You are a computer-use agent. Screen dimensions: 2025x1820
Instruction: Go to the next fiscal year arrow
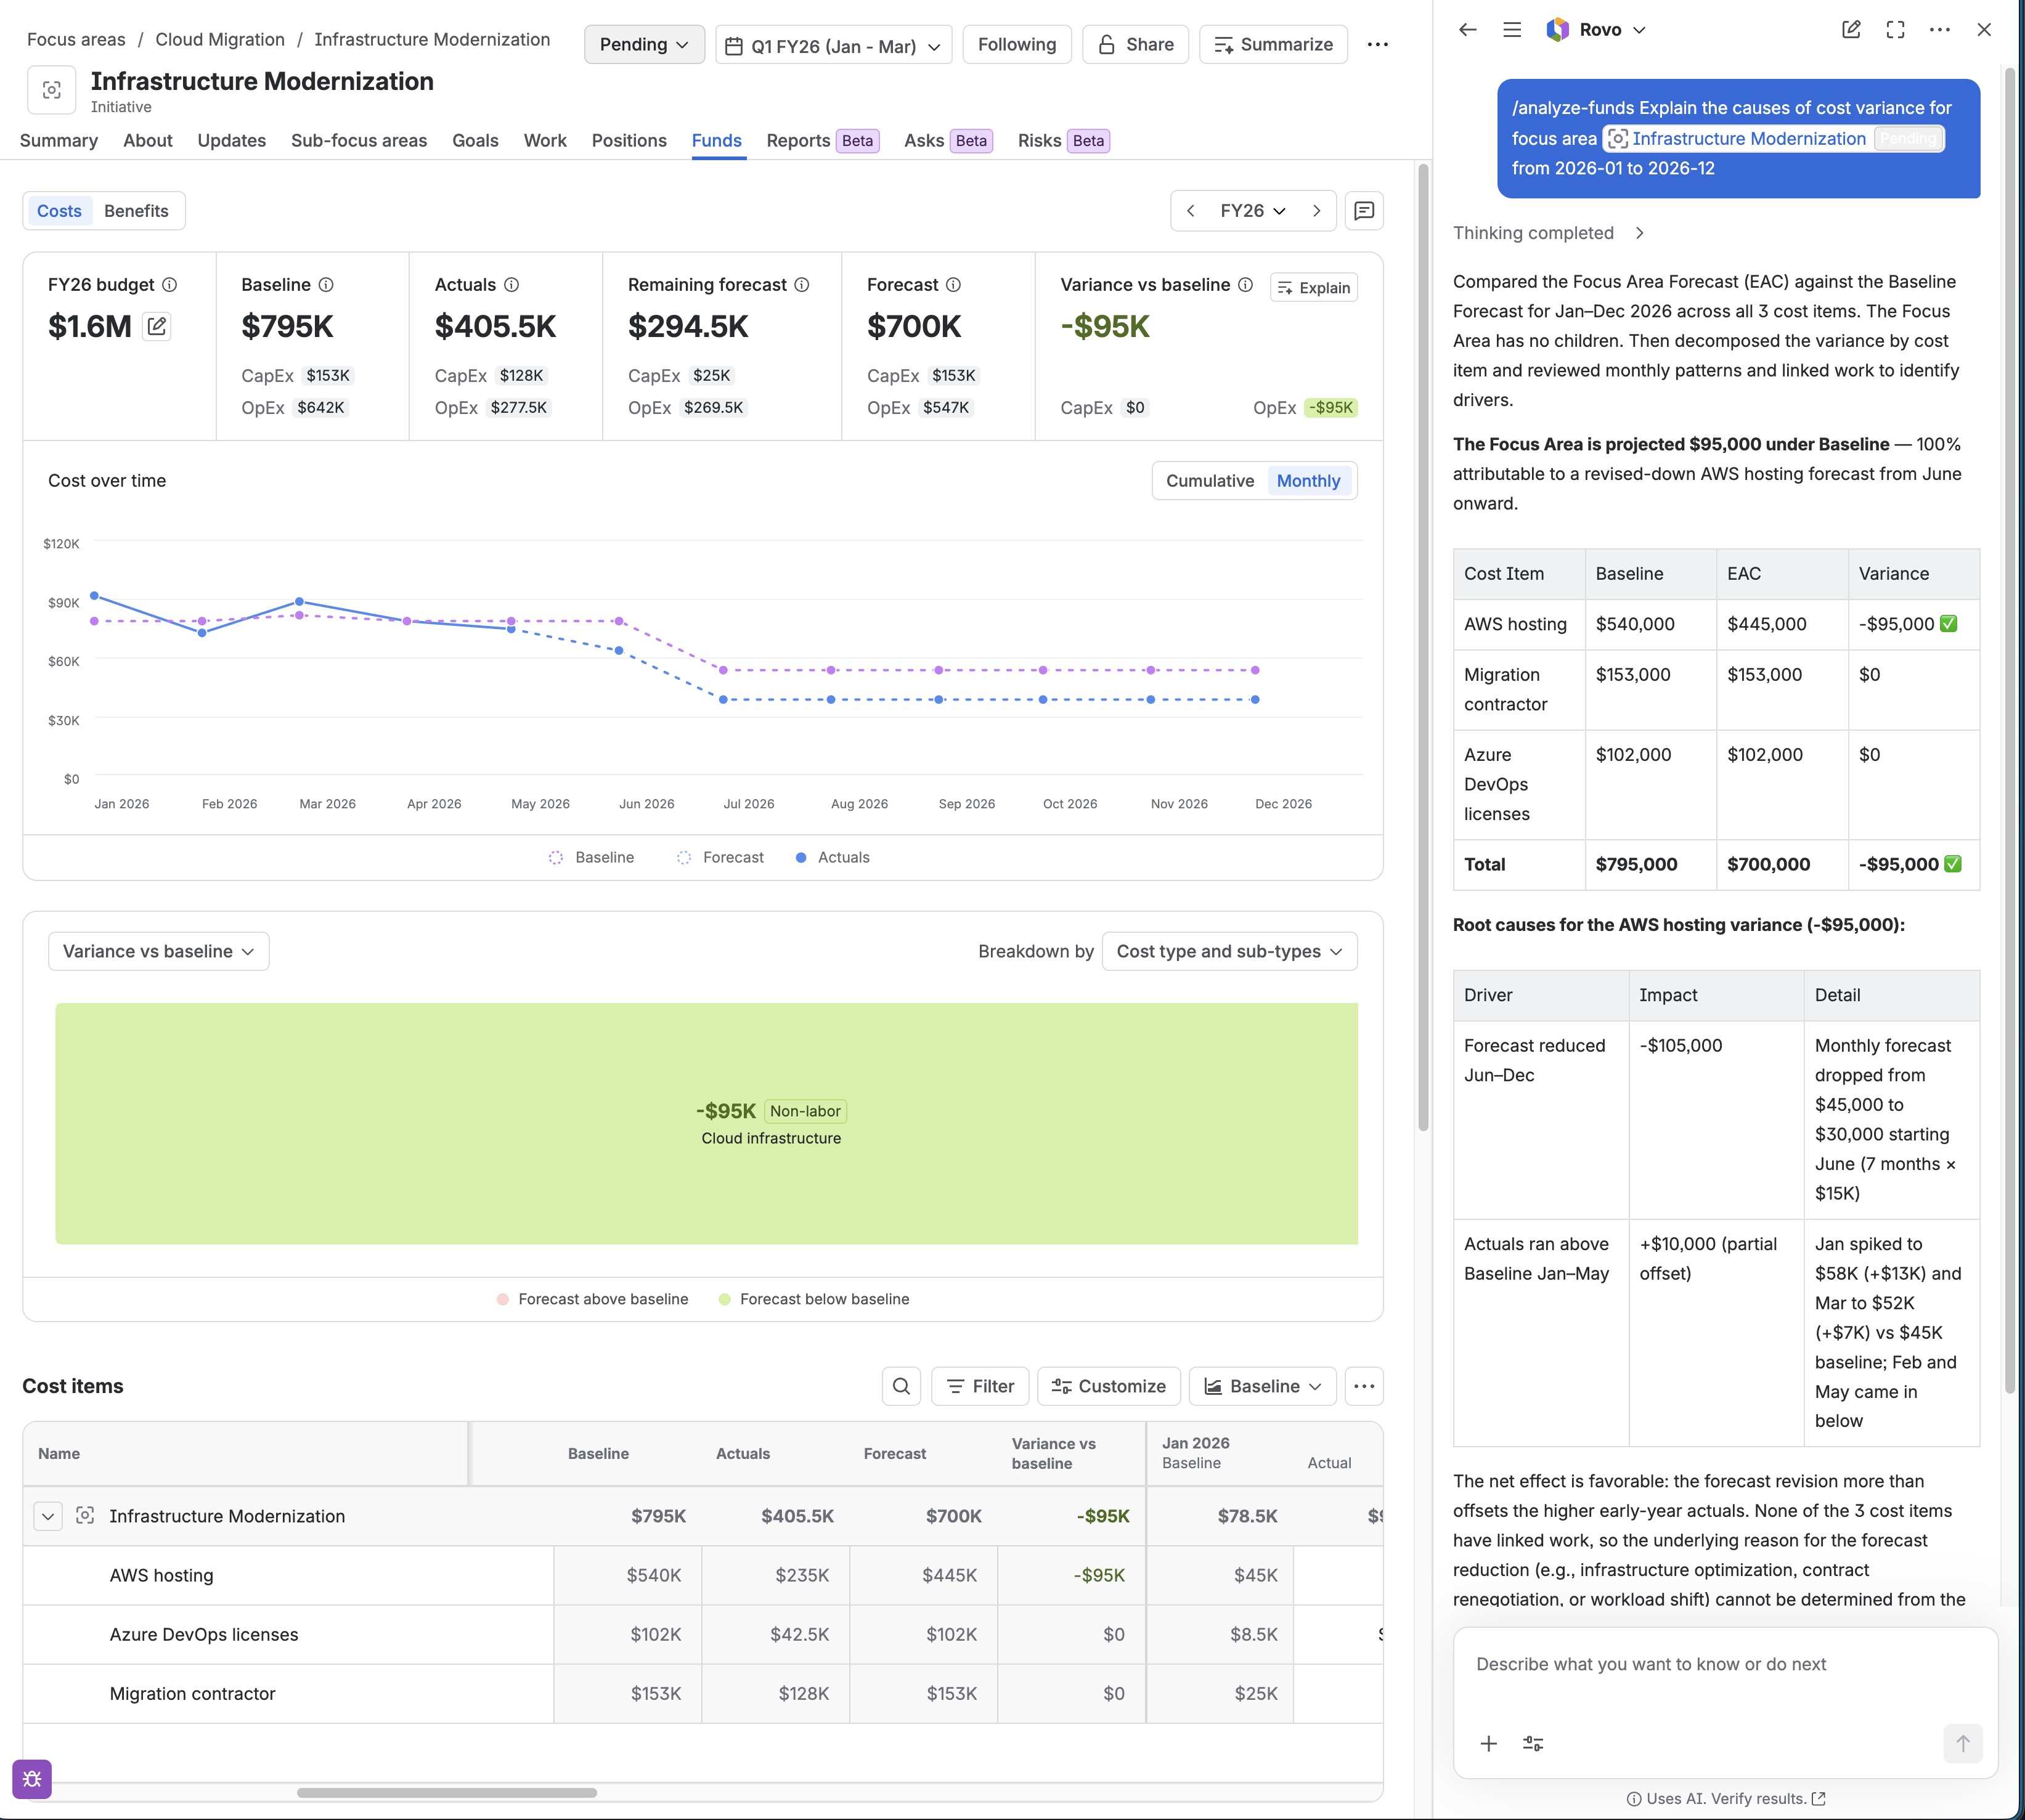click(1317, 211)
